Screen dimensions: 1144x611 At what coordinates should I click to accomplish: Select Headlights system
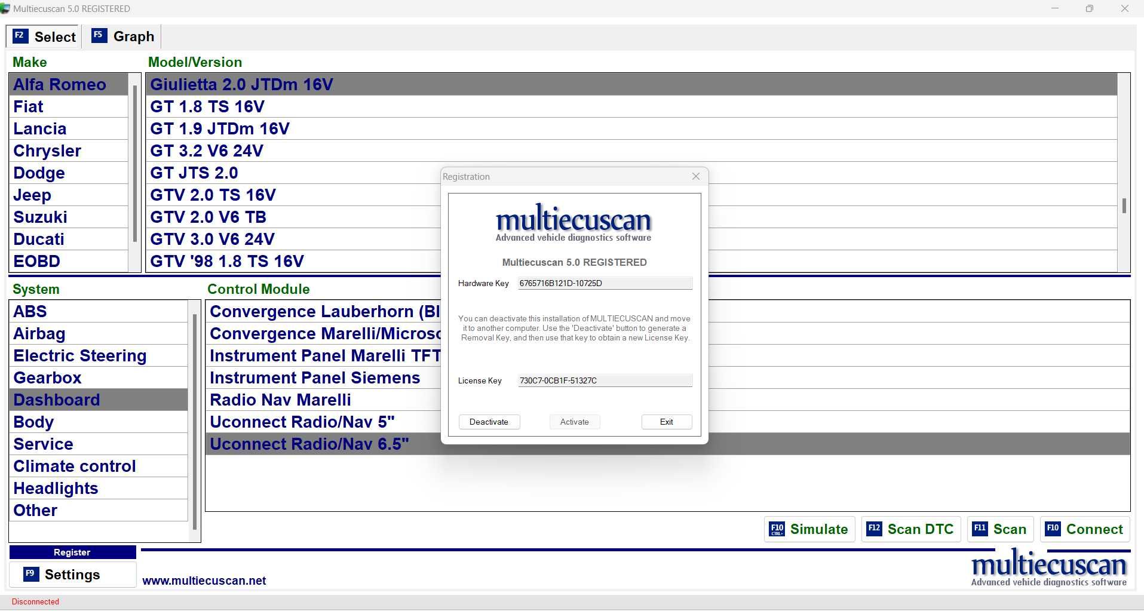tap(99, 488)
